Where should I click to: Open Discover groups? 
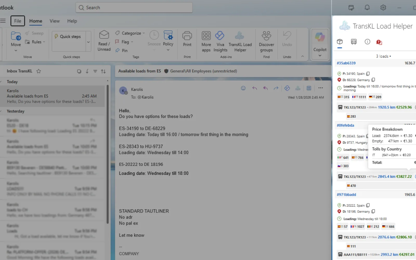click(266, 42)
